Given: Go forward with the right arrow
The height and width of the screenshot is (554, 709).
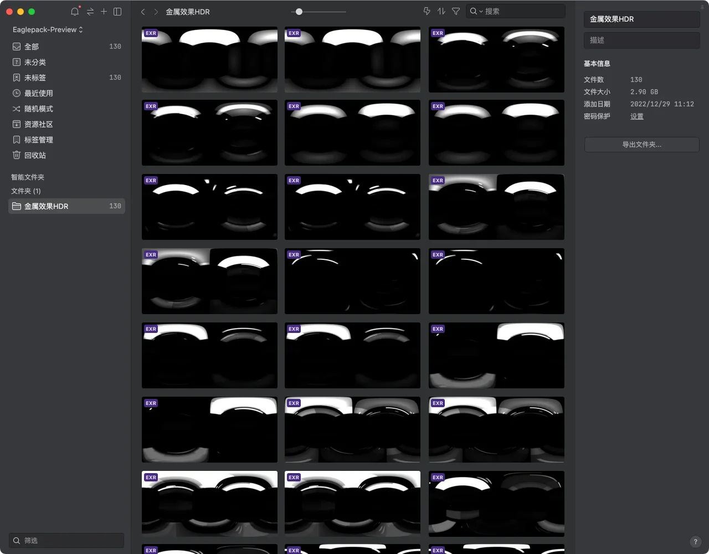Looking at the screenshot, I should (156, 12).
